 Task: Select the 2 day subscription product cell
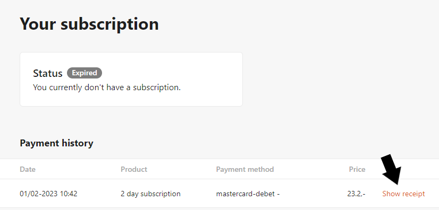click(150, 194)
